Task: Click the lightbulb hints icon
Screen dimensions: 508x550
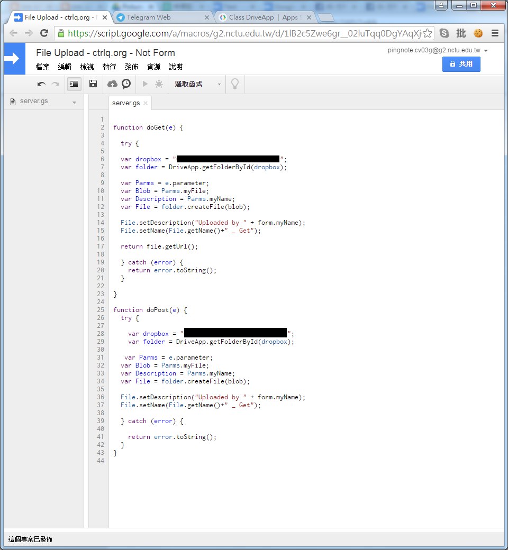Action: click(235, 84)
